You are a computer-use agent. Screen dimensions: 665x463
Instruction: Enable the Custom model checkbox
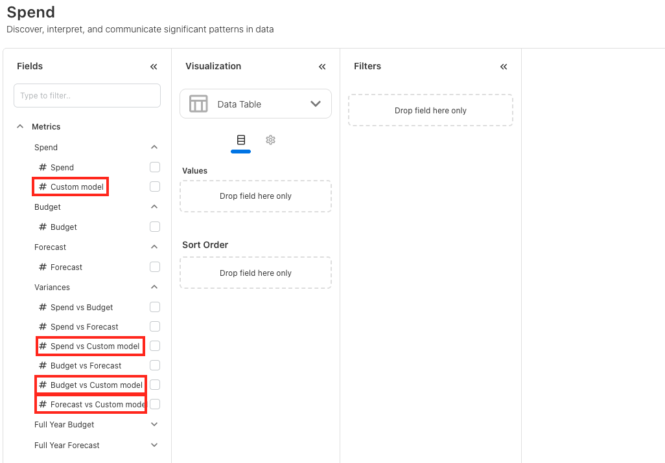155,186
